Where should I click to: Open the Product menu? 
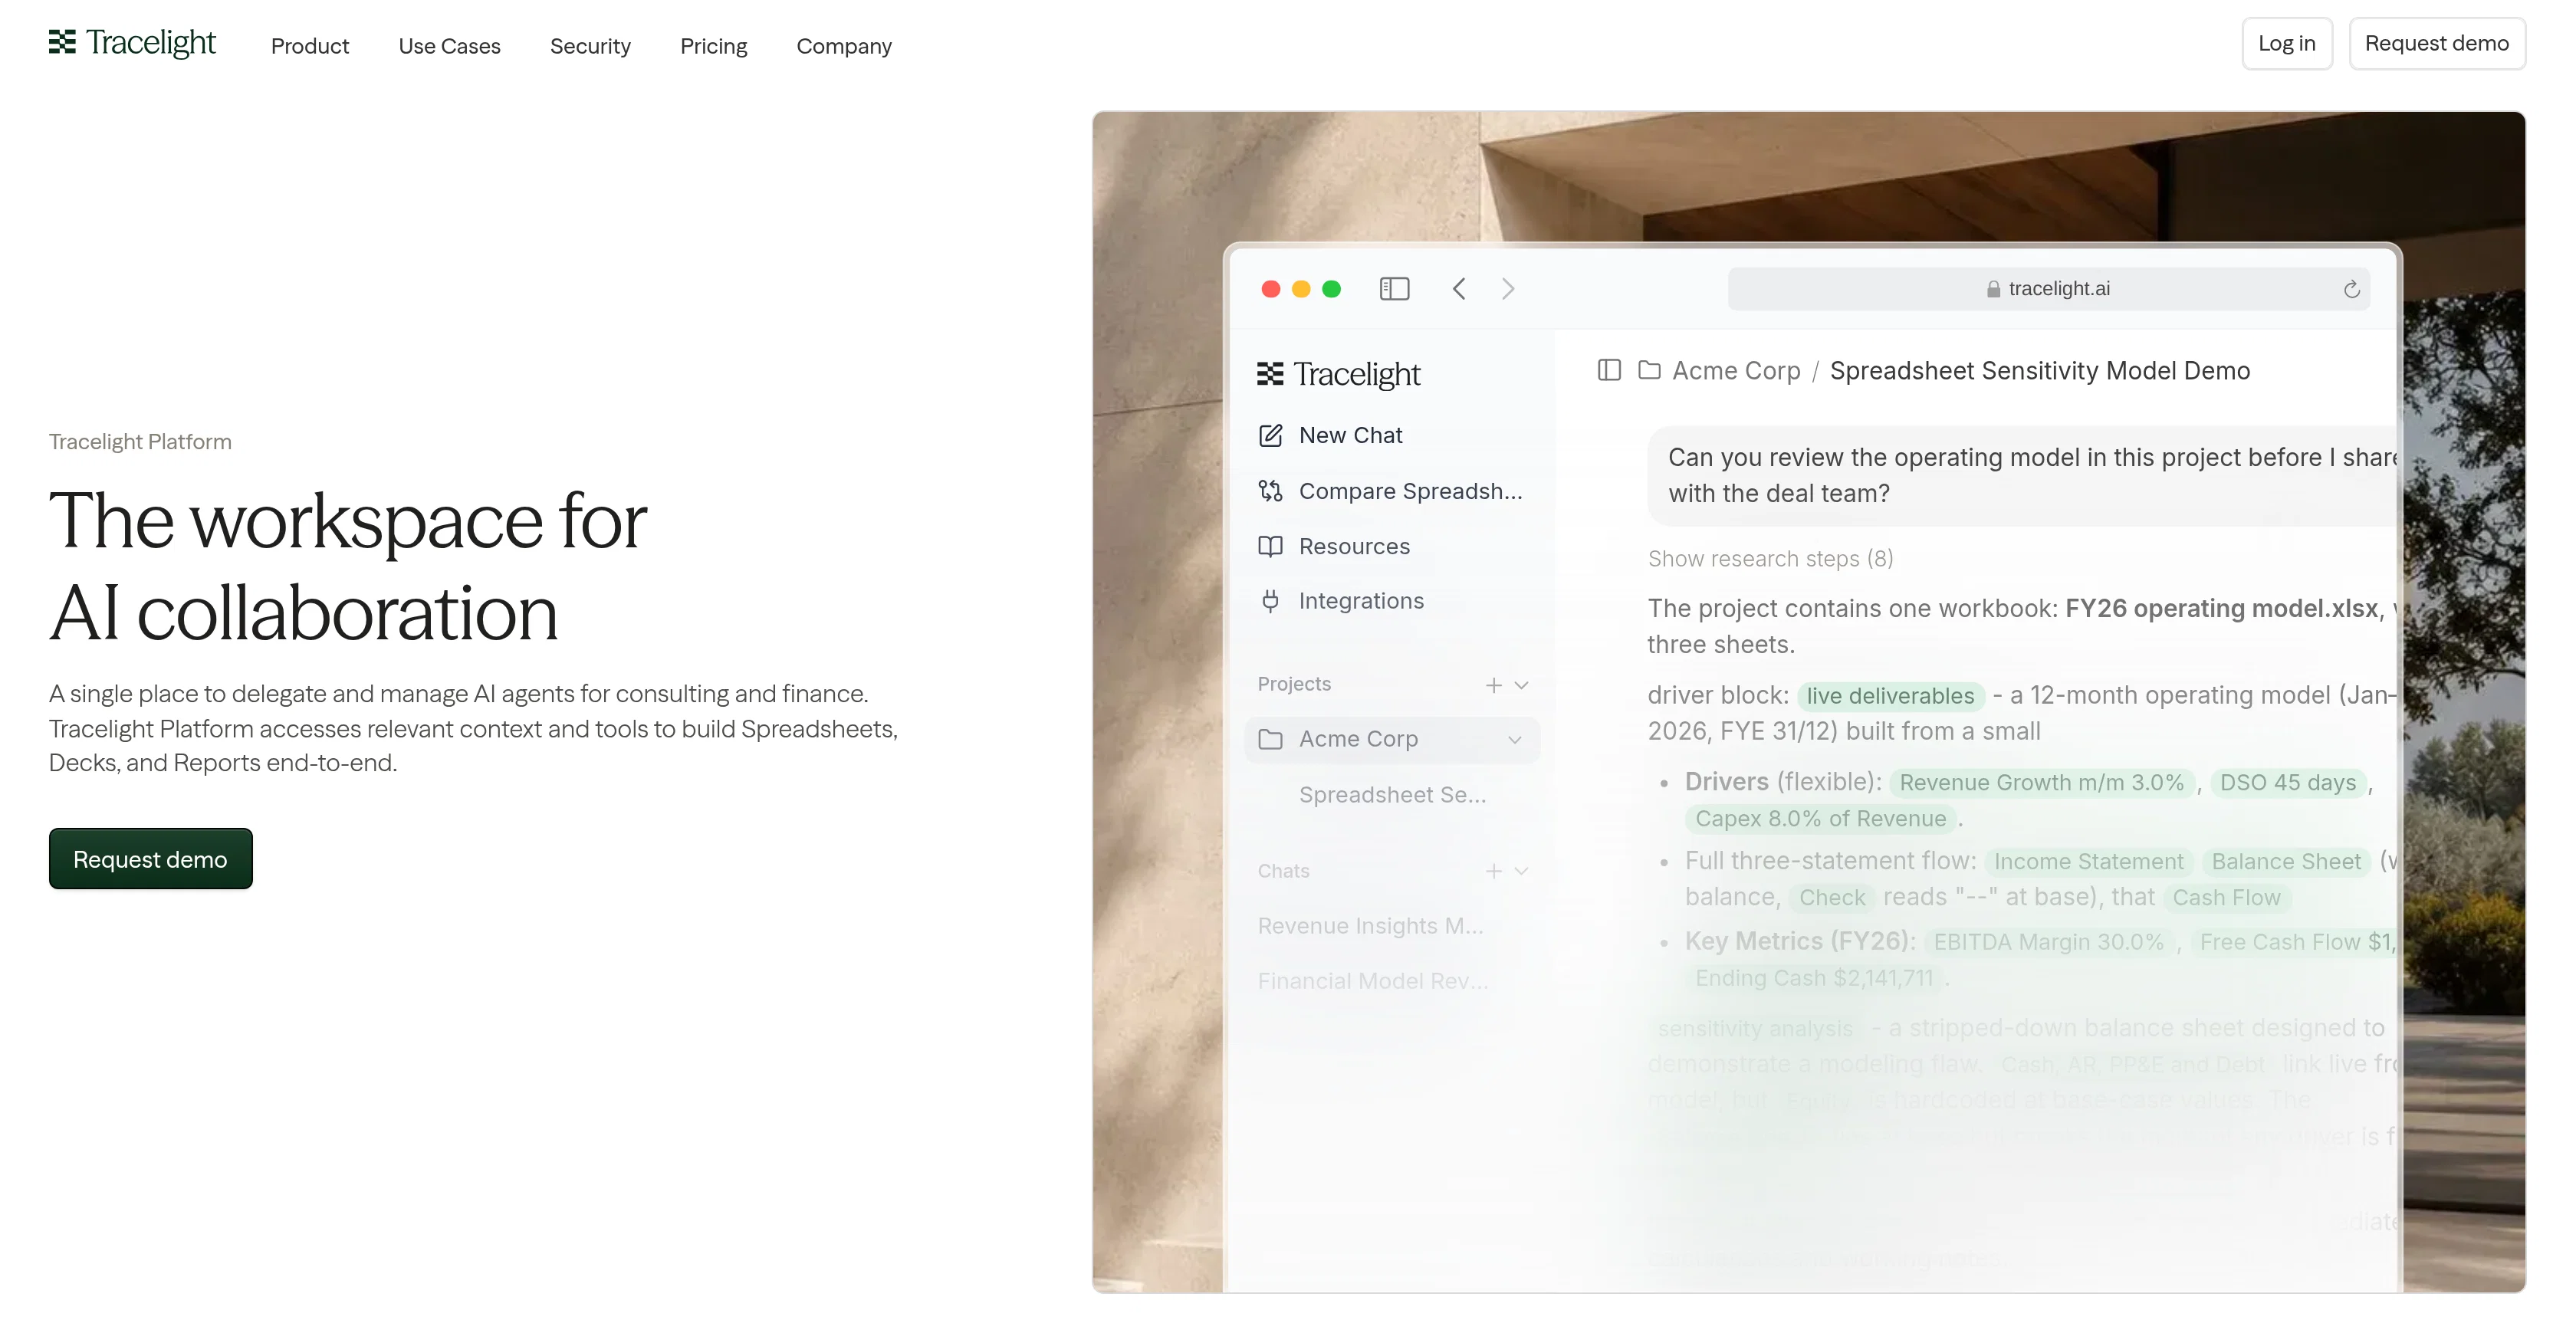[310, 46]
